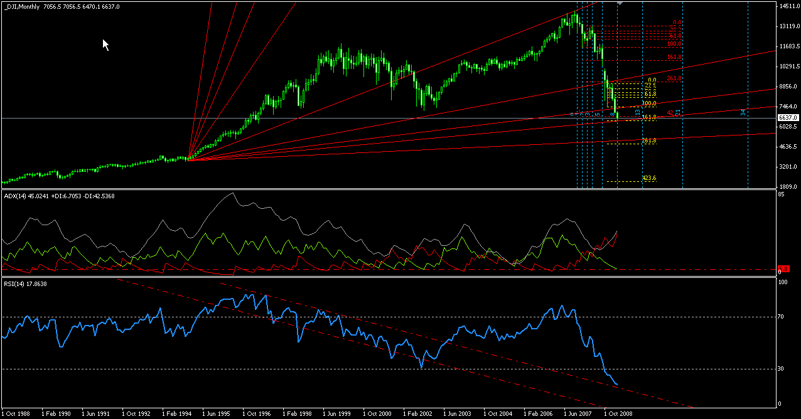Click the red Fibonacci 161.8 level label

coord(674,57)
